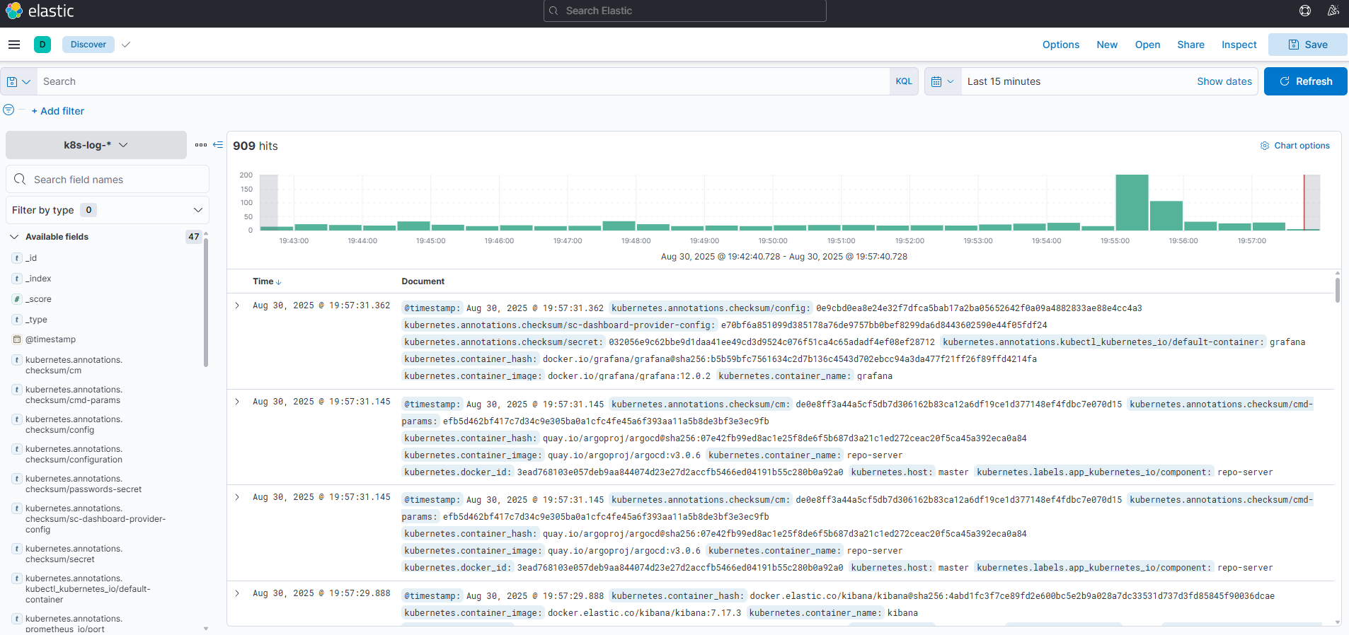
Task: Expand the 19:57:31.362 document row
Action: click(x=237, y=306)
